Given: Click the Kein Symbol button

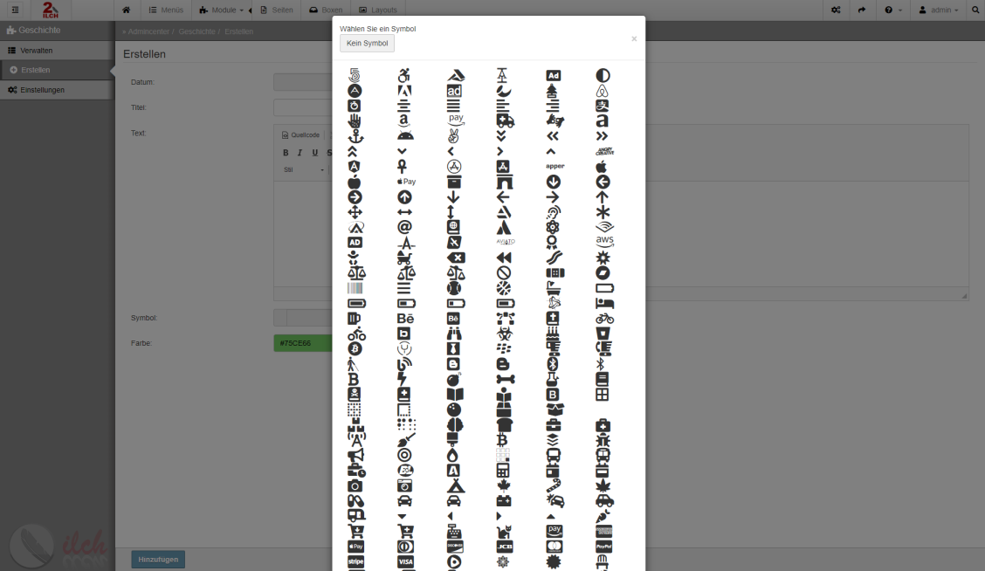Looking at the screenshot, I should click(367, 44).
